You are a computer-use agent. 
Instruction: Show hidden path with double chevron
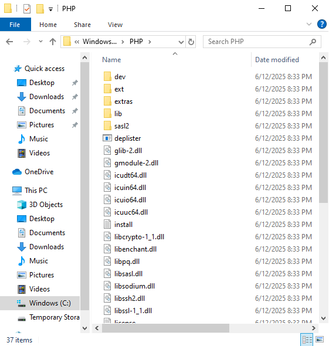pyautogui.click(x=77, y=42)
